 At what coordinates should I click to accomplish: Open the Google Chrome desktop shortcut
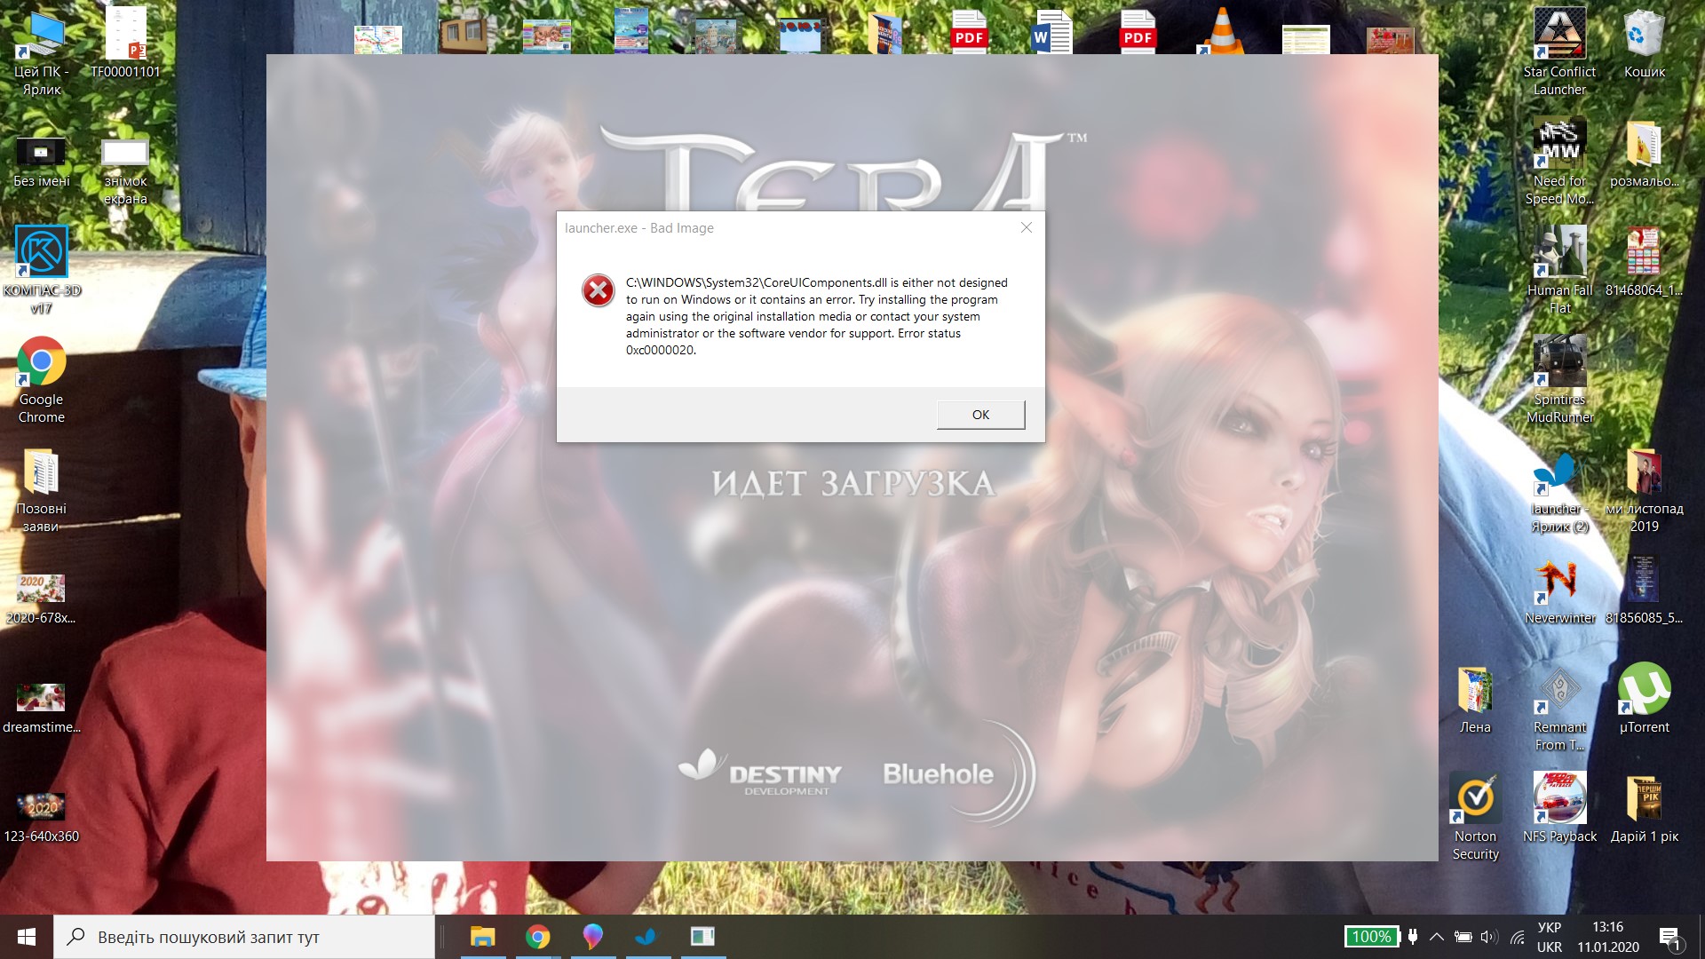coord(41,379)
